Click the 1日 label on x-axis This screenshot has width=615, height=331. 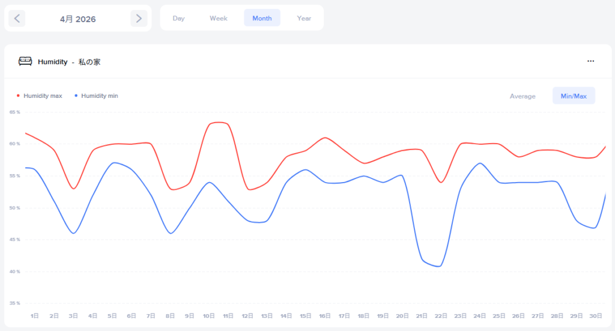click(x=34, y=316)
